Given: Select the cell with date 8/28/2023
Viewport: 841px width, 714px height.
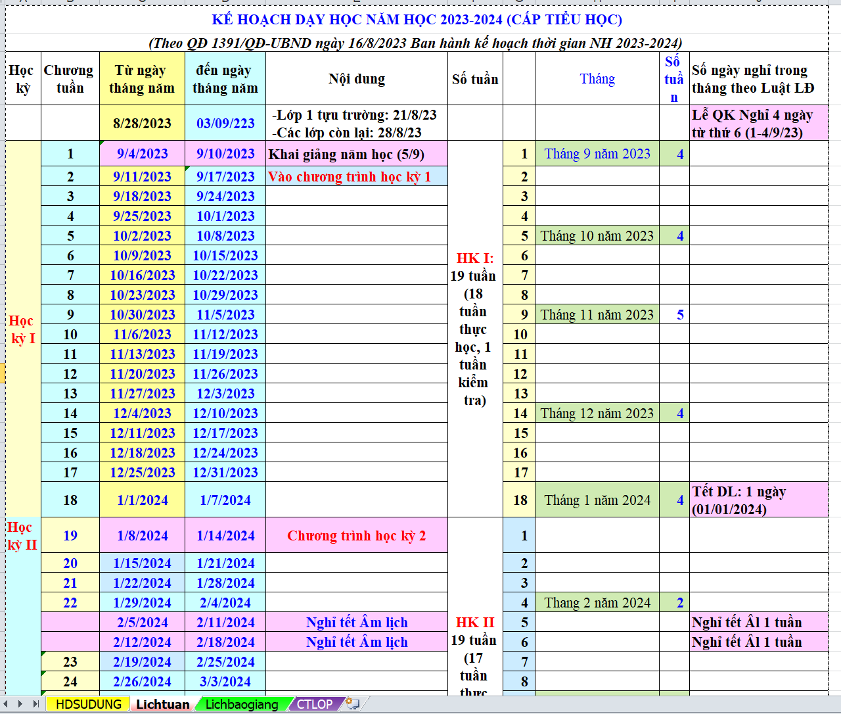Looking at the screenshot, I should coord(142,123).
